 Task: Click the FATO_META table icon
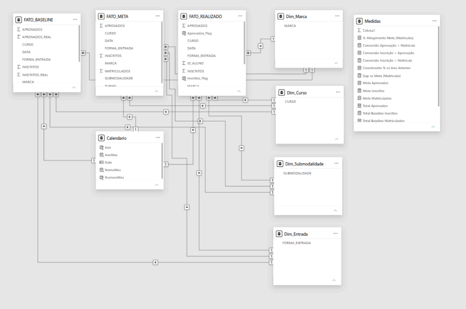101,16
